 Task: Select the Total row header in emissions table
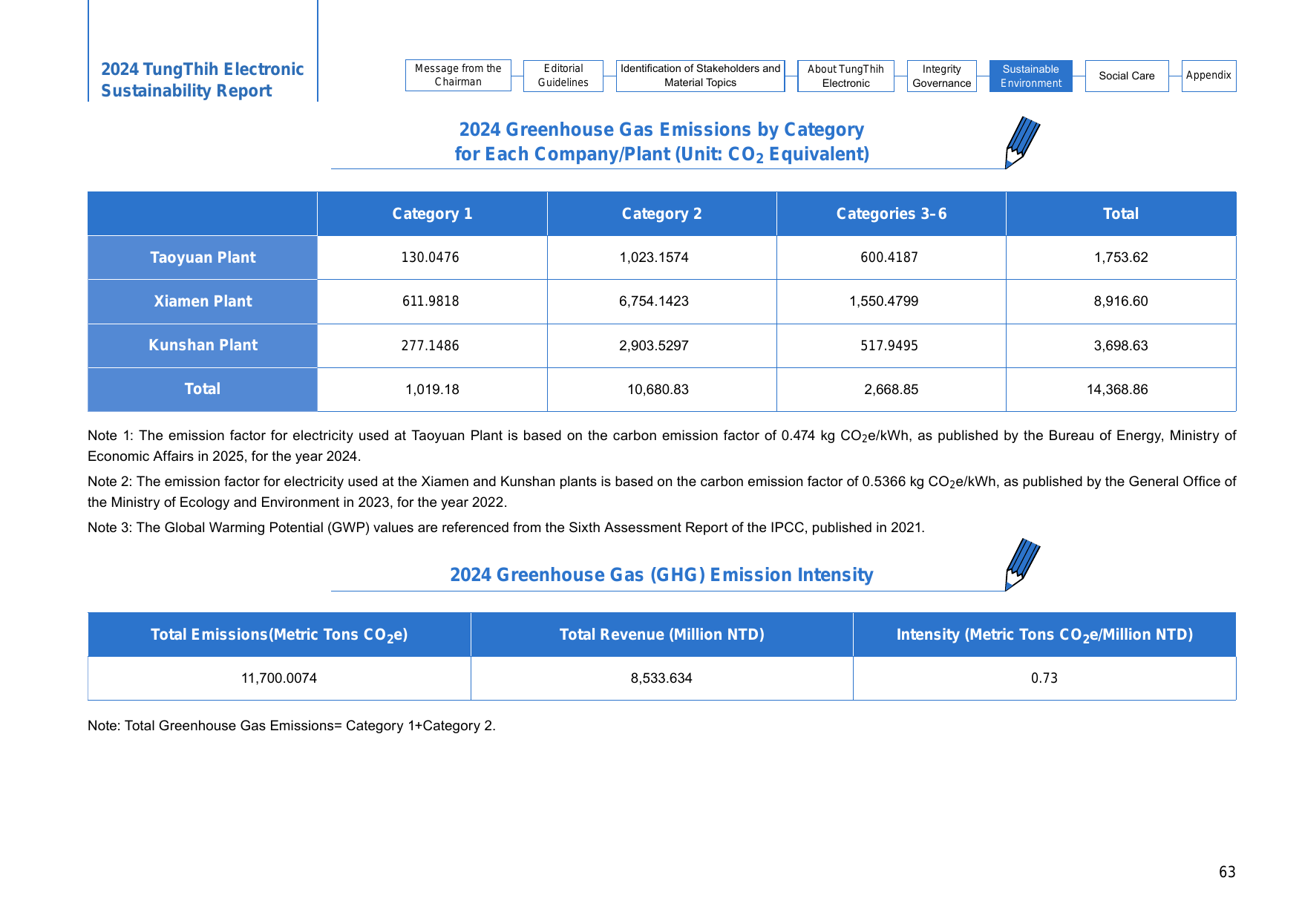(x=203, y=389)
